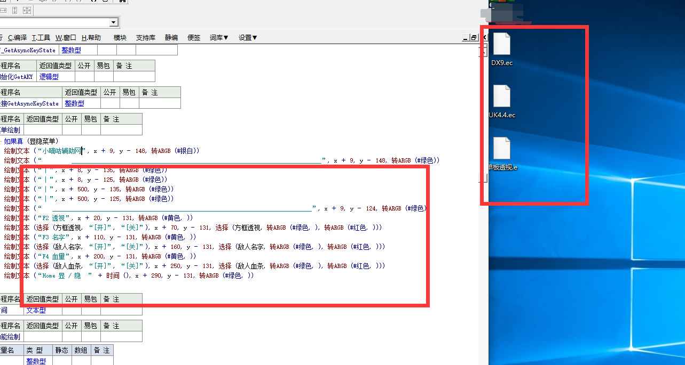This screenshot has width=685, height=365.
Task: Click the 静编 button
Action: pos(171,38)
